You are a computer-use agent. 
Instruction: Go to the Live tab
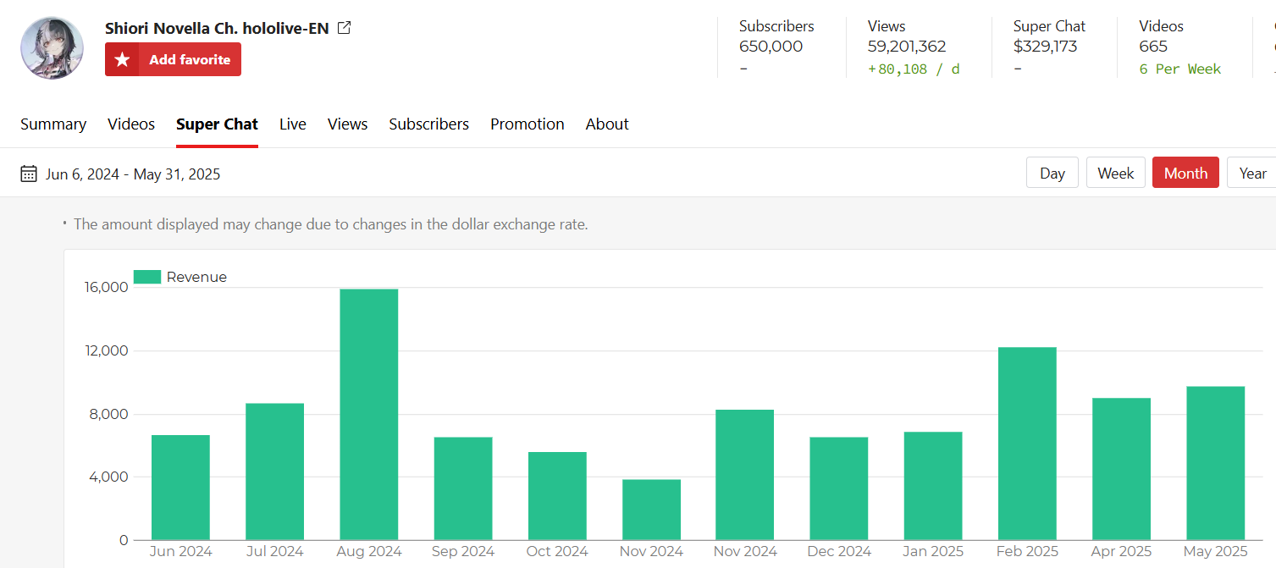point(293,124)
